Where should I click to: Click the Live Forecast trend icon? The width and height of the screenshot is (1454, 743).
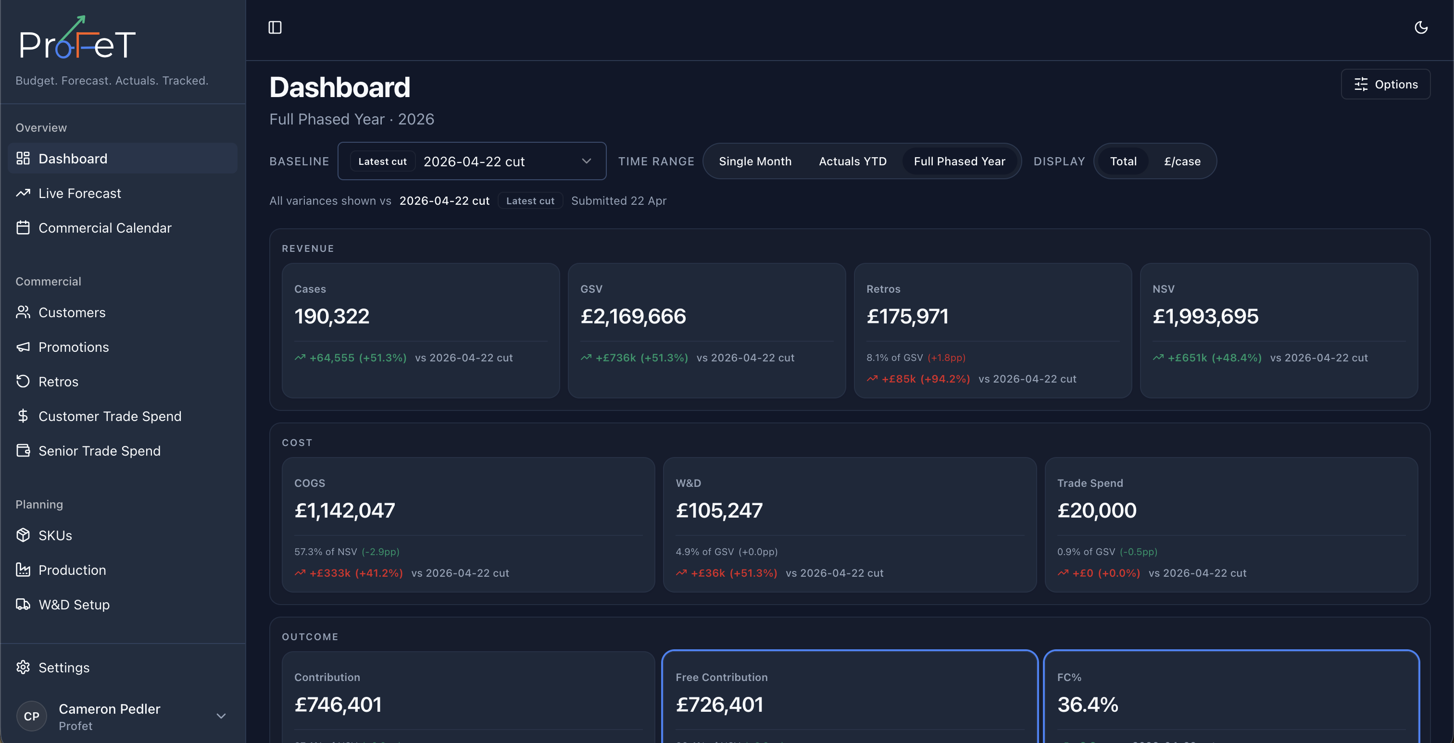point(23,193)
